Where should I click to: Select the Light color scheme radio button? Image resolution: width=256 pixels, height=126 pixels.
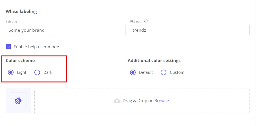[11, 72]
